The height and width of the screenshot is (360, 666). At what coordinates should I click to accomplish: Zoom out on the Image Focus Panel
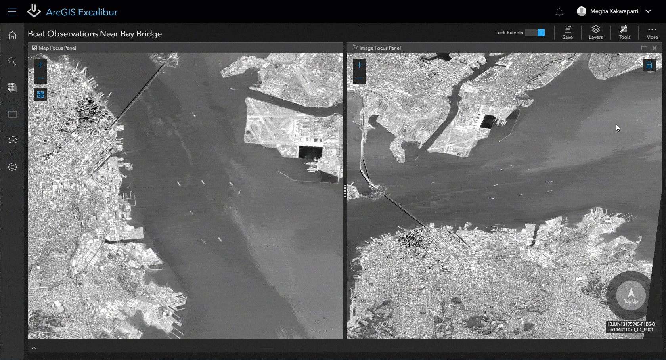tap(360, 78)
